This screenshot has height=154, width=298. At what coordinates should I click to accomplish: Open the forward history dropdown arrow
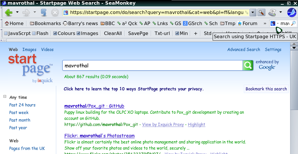[35, 12]
